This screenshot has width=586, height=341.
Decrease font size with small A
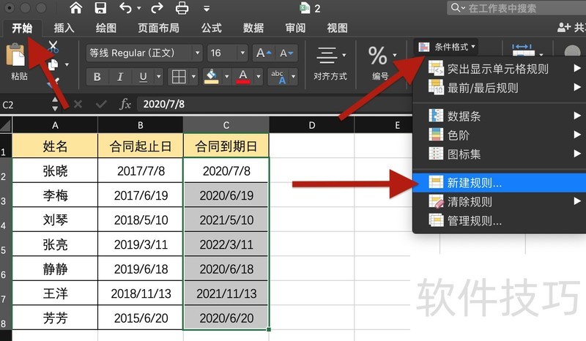[286, 53]
